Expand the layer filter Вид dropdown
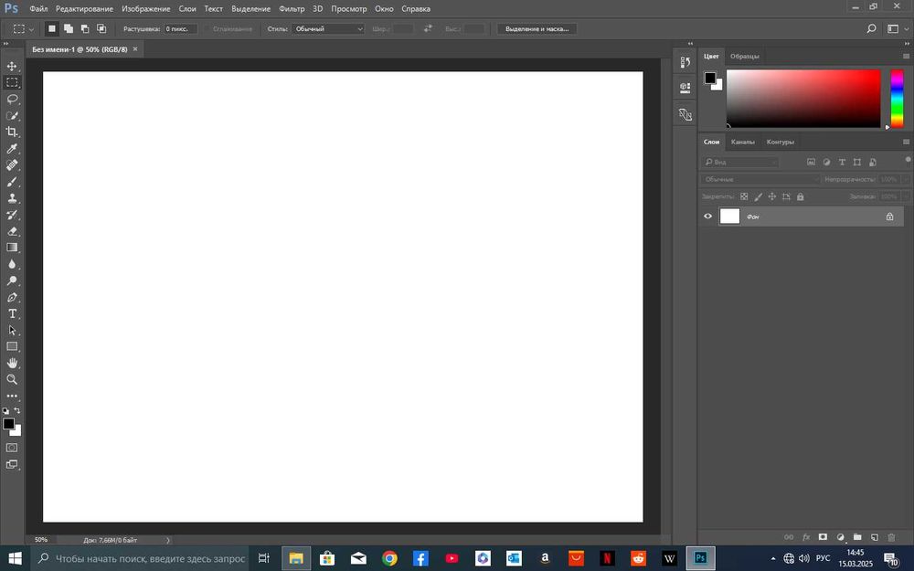This screenshot has height=571, width=914. pyautogui.click(x=739, y=162)
